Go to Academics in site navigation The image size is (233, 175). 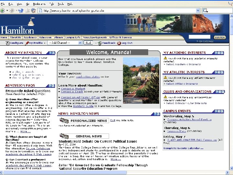[30, 37]
